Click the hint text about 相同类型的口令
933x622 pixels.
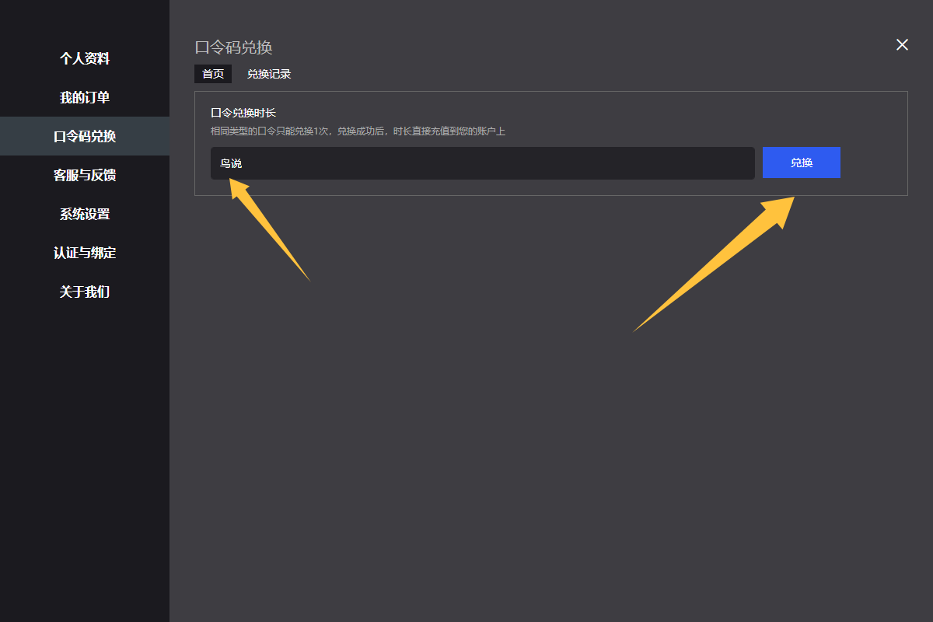pyautogui.click(x=358, y=131)
